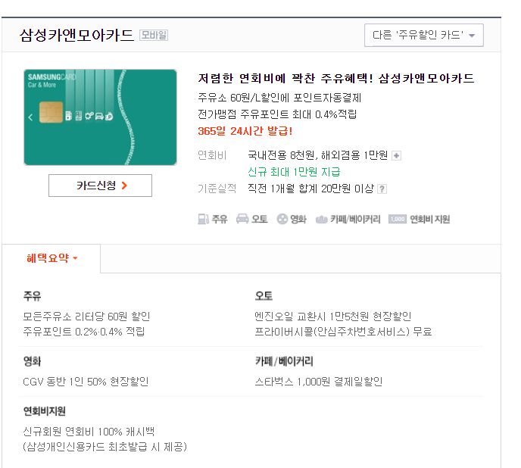Click the 카페/베이커리 icon
Image resolution: width=521 pixels, height=468 pixels.
pos(321,220)
